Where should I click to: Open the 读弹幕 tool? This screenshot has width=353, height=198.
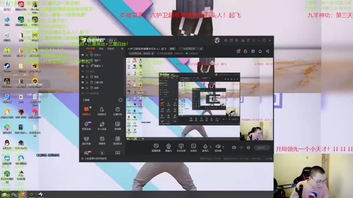(117, 126)
